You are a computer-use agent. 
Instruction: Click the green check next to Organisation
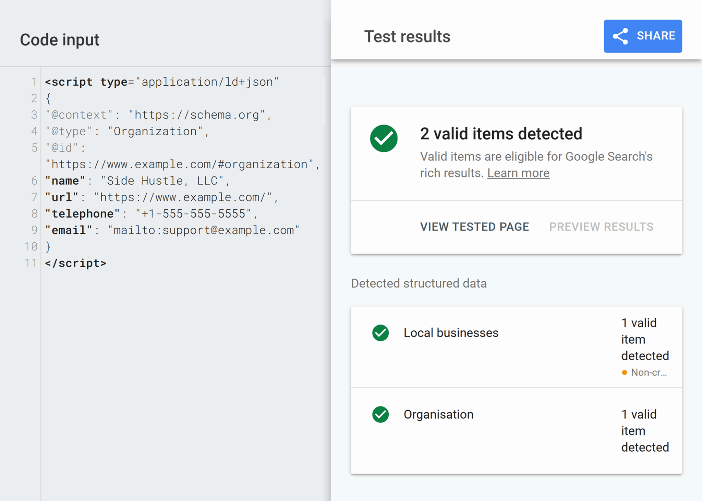click(x=380, y=414)
